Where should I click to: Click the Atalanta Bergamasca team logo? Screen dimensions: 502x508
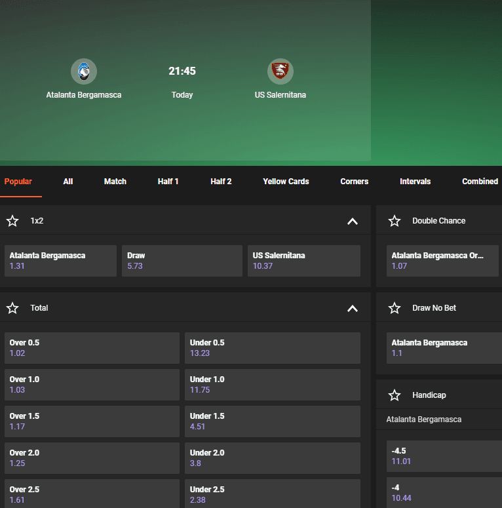[x=84, y=71]
